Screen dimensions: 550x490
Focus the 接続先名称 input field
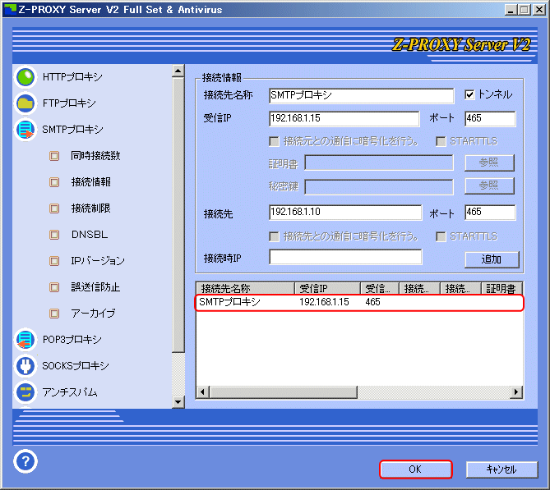point(361,95)
